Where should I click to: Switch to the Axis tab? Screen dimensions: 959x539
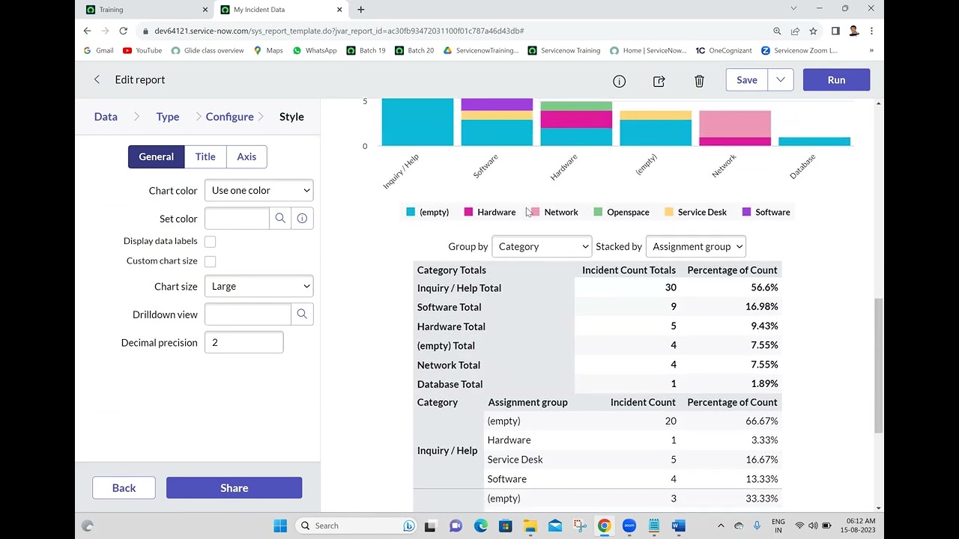246,156
